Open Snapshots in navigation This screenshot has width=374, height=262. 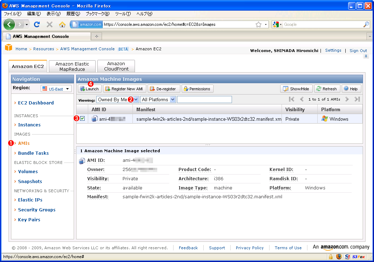30,181
